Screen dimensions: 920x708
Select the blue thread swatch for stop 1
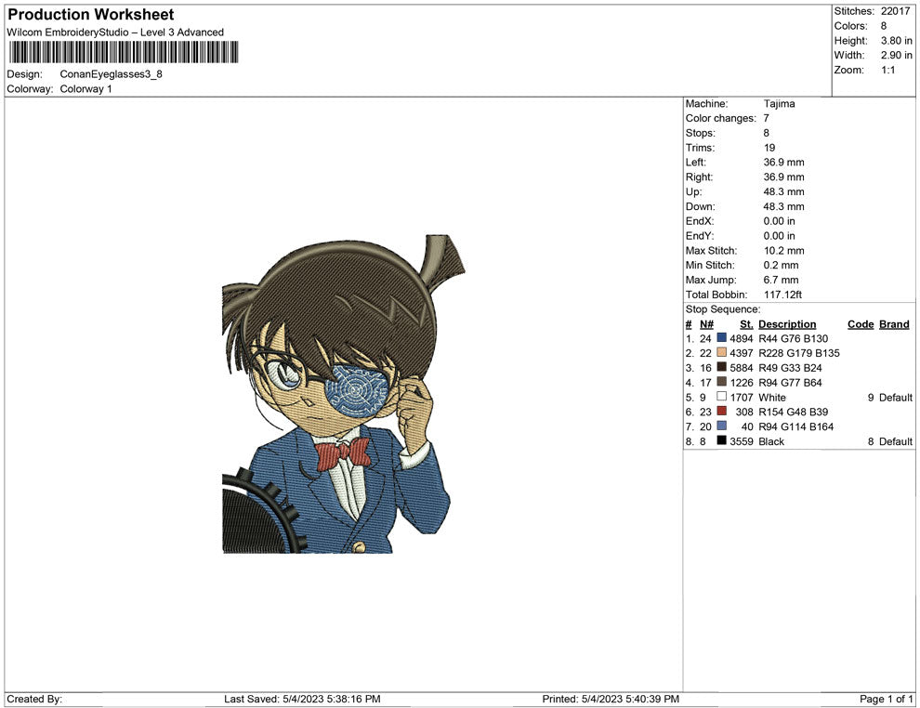pos(721,338)
